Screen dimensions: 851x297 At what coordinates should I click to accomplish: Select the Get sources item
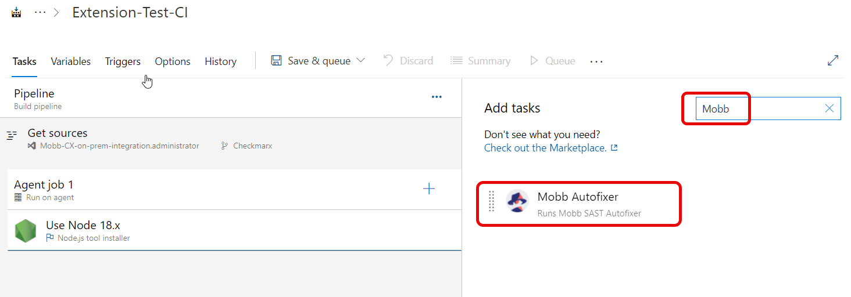click(x=58, y=133)
